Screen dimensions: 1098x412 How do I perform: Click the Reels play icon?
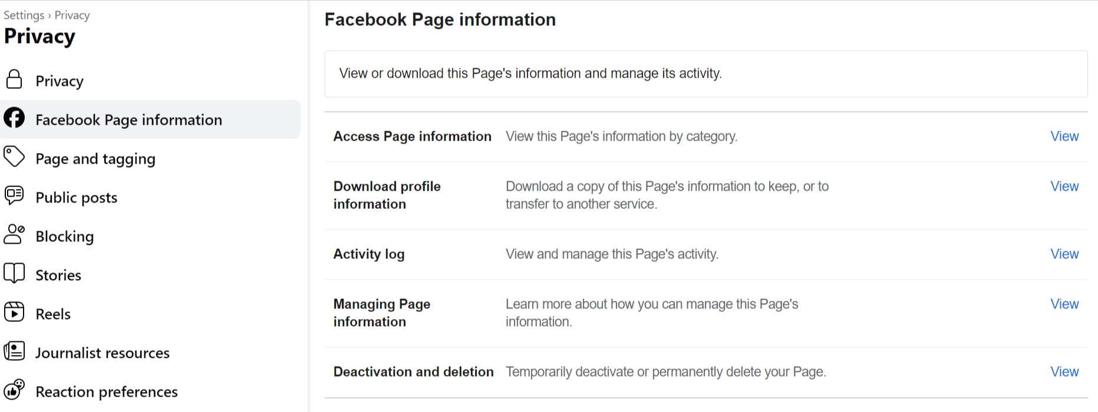[x=14, y=313]
